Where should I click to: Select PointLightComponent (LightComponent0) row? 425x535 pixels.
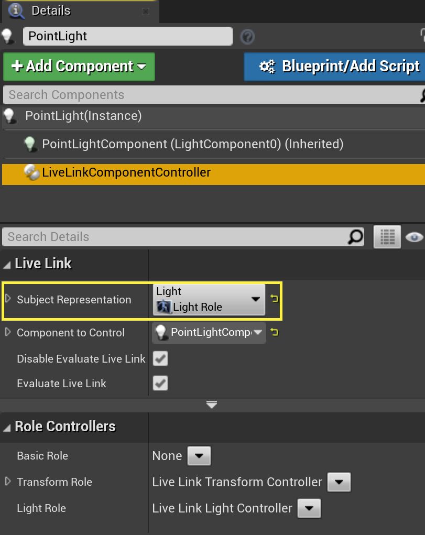214,144
